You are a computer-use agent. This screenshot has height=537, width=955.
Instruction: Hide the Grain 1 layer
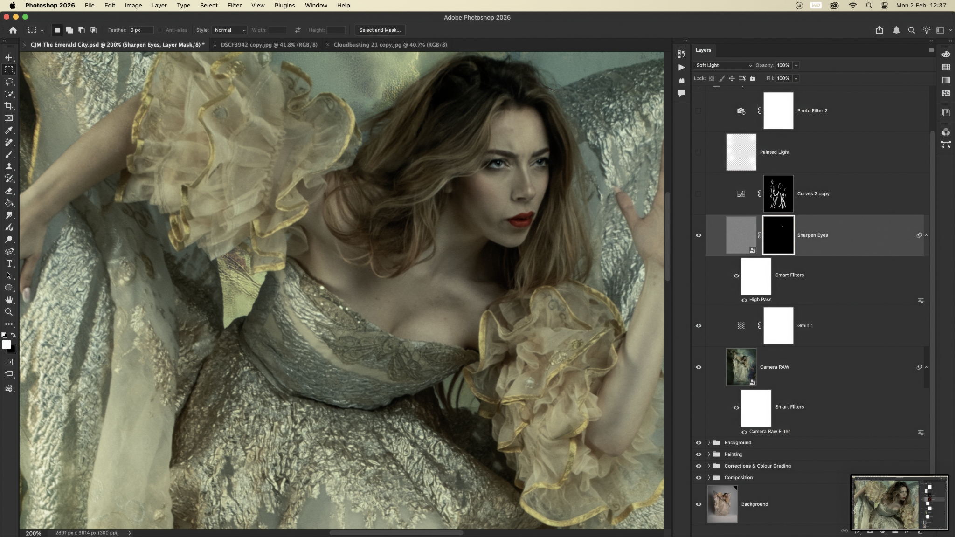[x=699, y=326]
